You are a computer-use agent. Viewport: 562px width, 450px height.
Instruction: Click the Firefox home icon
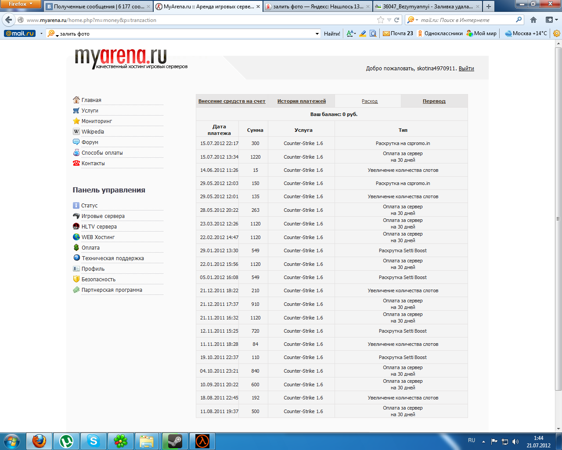(533, 20)
